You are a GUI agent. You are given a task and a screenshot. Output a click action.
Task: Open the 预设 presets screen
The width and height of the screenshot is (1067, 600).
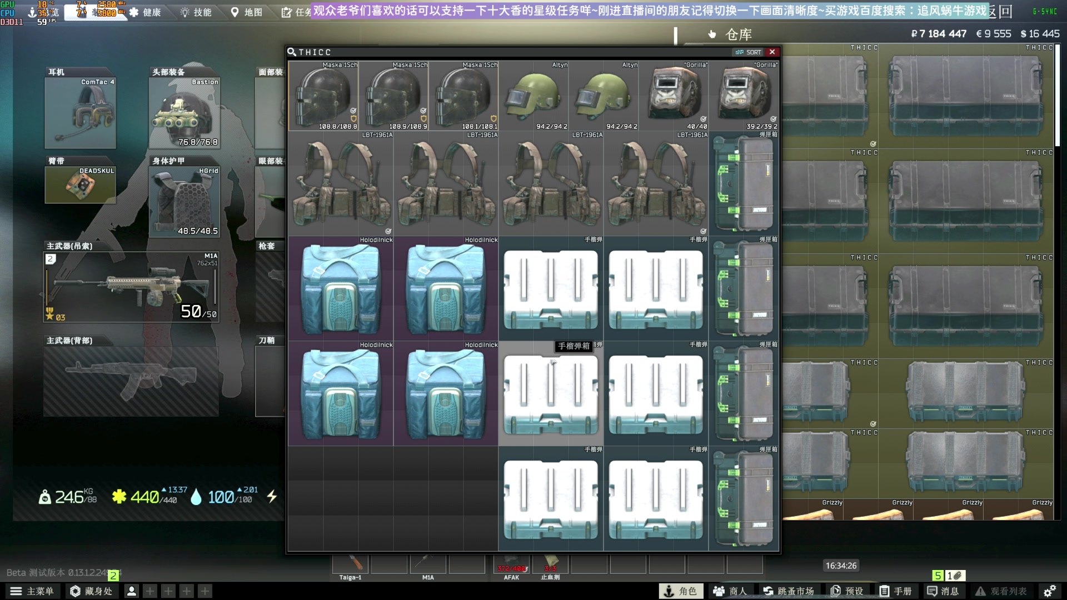(847, 591)
